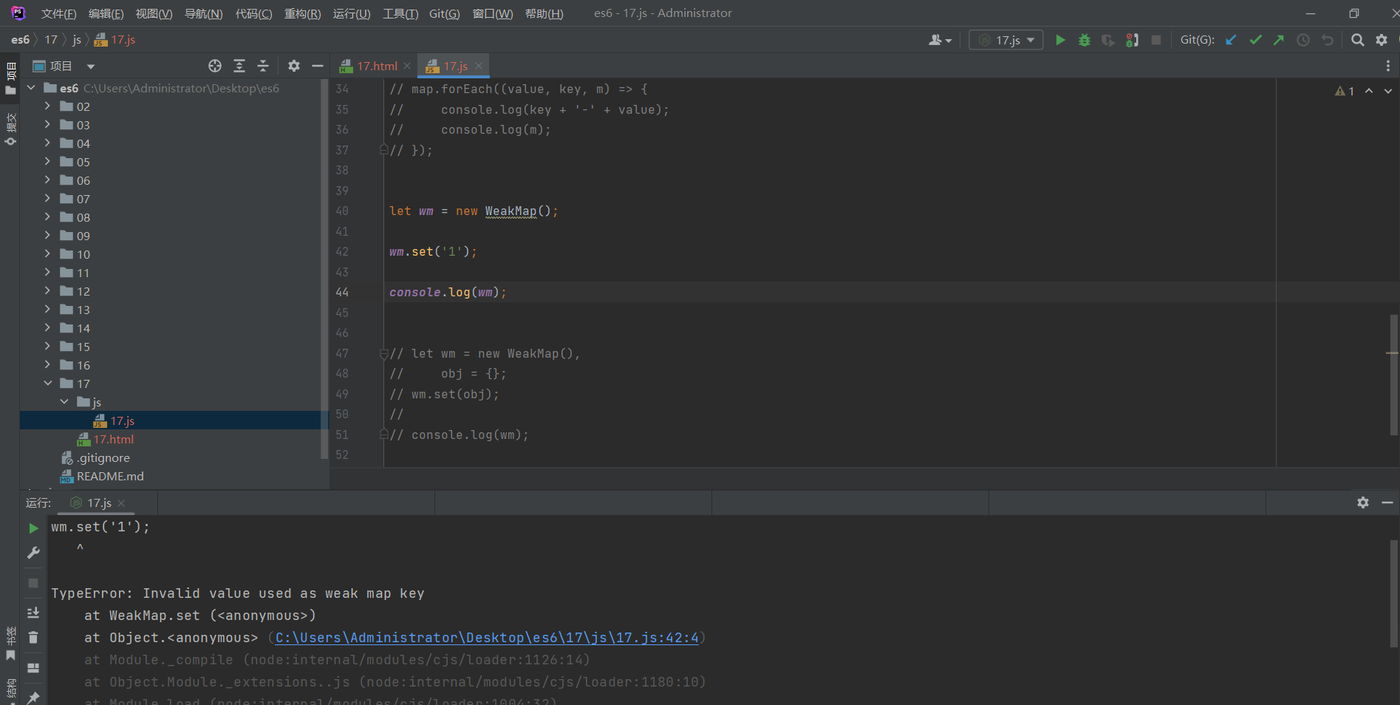
Task: Open project panel options gear
Action: tap(294, 66)
